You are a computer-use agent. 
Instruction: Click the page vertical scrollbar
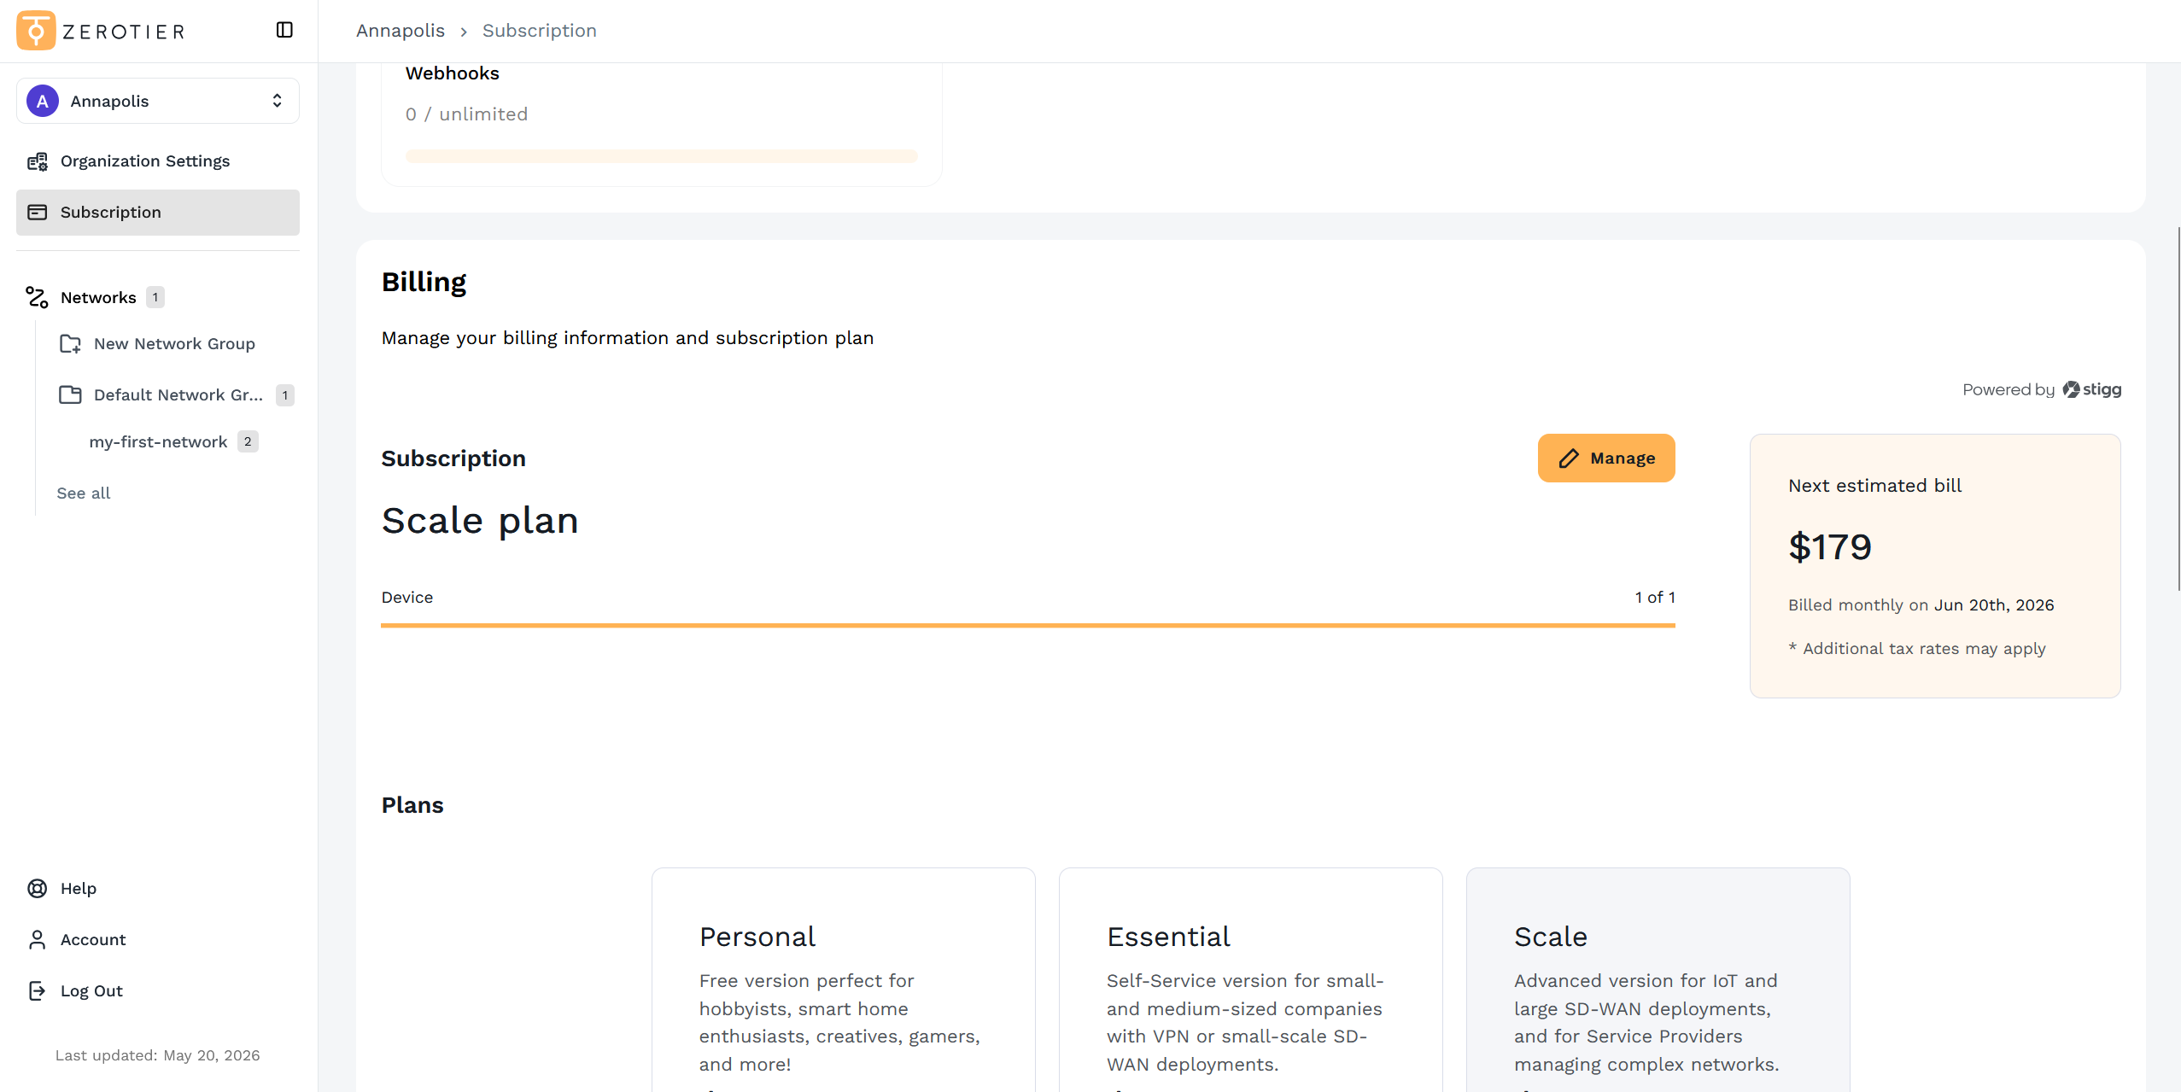coord(2178,408)
